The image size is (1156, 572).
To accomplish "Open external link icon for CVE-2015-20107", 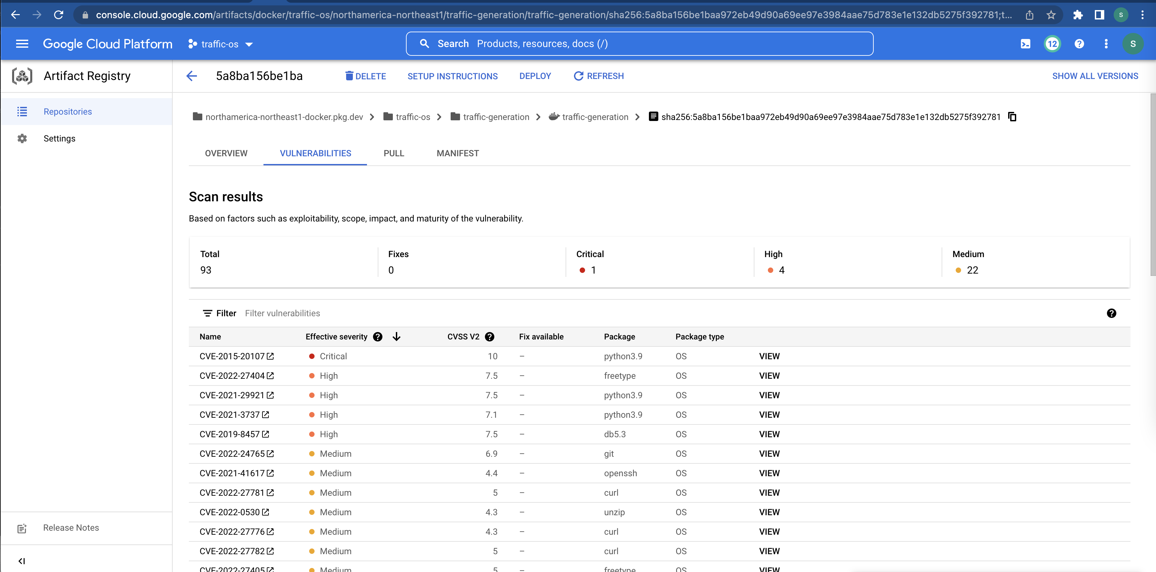I will tap(270, 356).
